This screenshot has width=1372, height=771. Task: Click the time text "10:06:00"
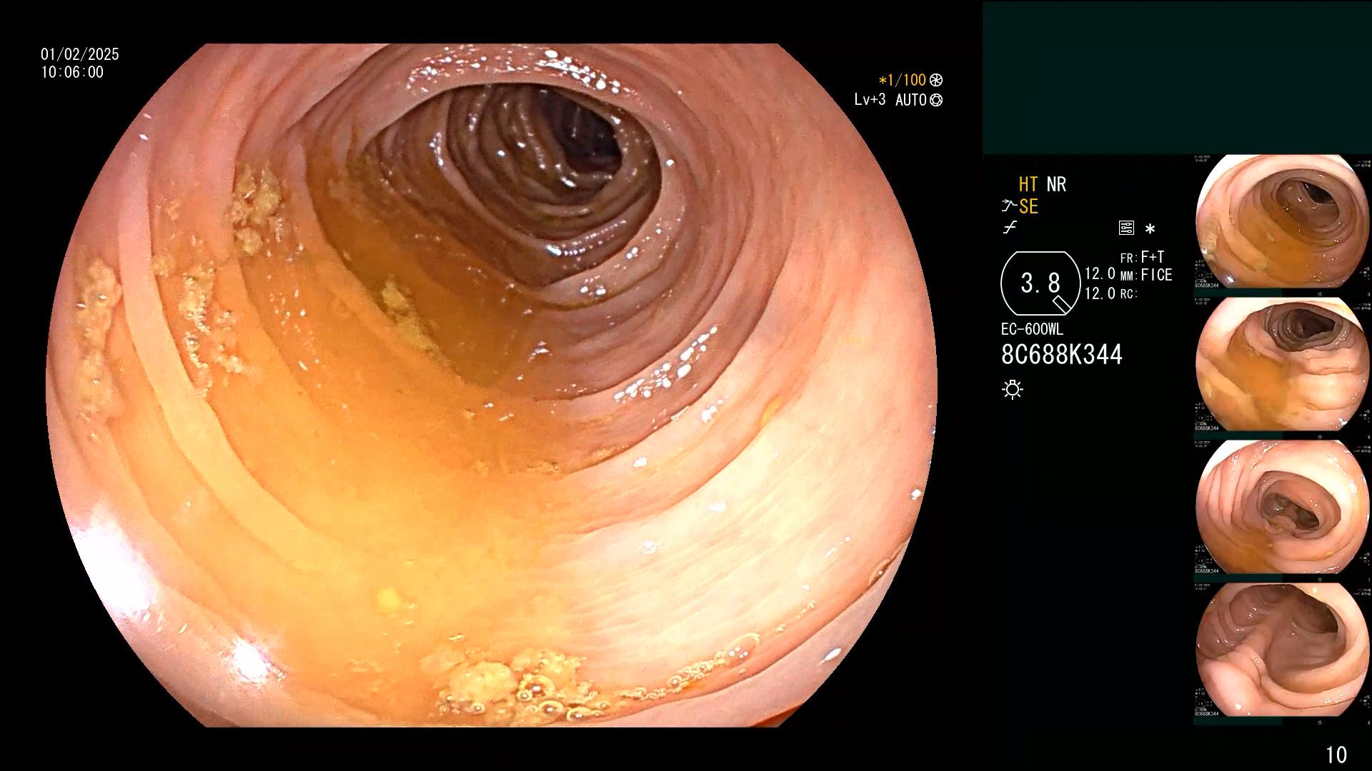(x=72, y=72)
